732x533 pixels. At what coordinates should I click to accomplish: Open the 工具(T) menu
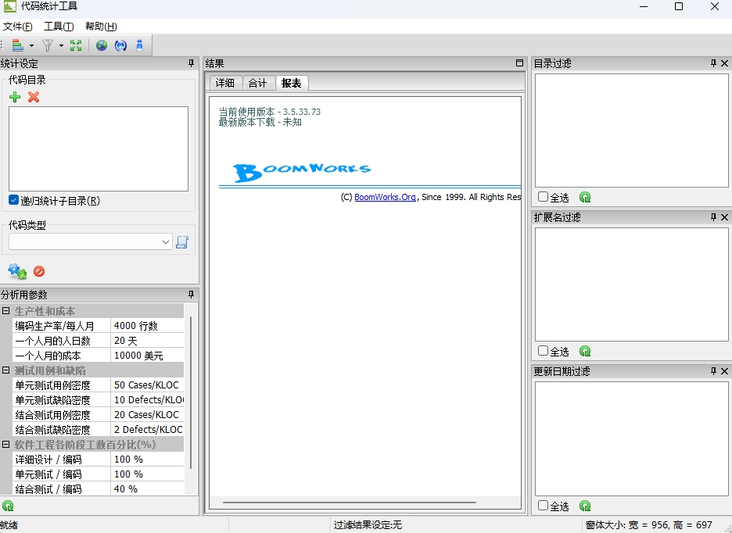59,27
